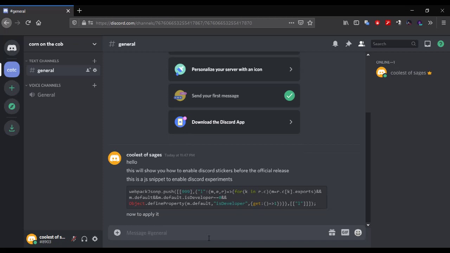The height and width of the screenshot is (253, 450).
Task: Create a new text channel with plus
Action: coord(94,61)
